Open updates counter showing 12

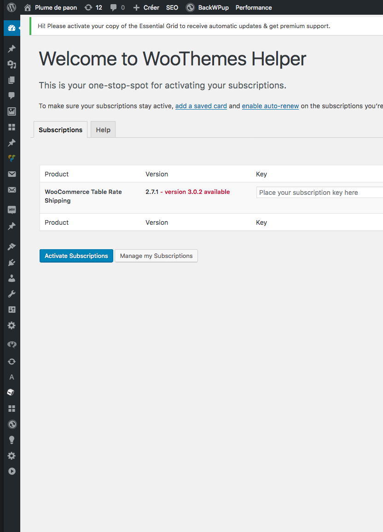[x=93, y=7]
